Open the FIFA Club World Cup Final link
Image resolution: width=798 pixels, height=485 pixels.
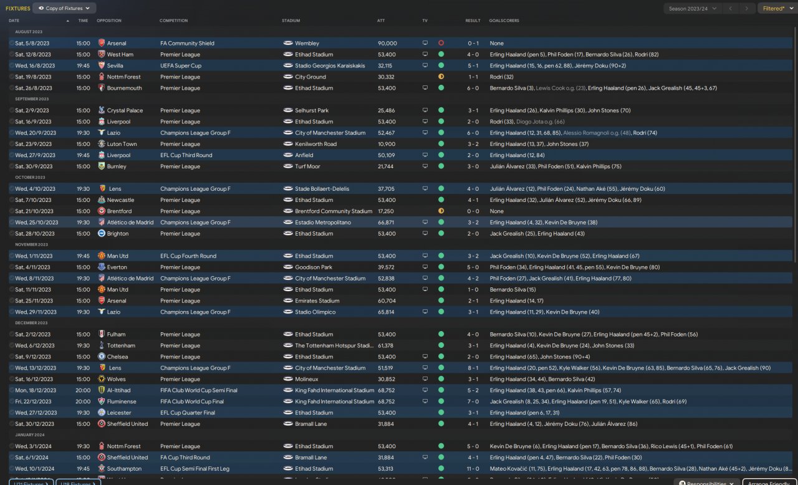click(191, 401)
